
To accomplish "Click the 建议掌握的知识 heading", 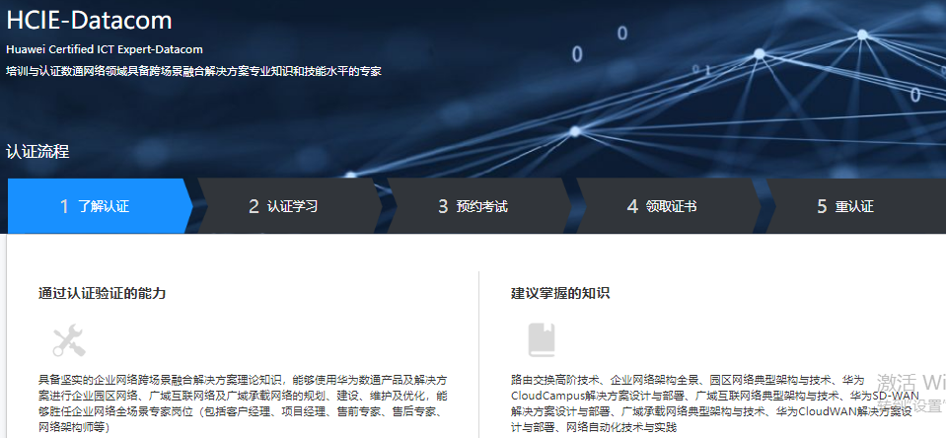I will [x=560, y=293].
